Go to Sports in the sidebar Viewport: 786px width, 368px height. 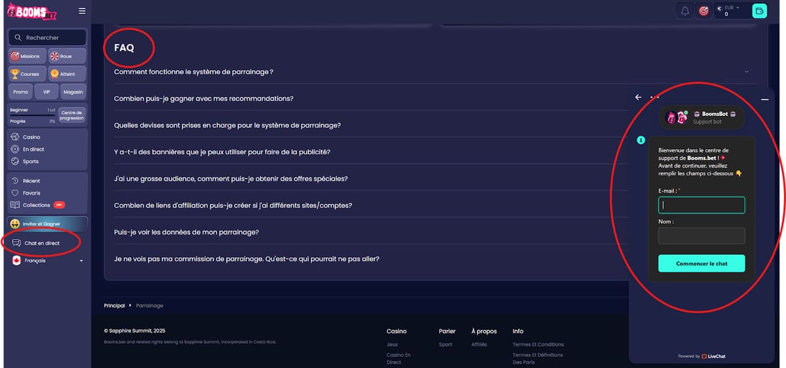pos(30,161)
